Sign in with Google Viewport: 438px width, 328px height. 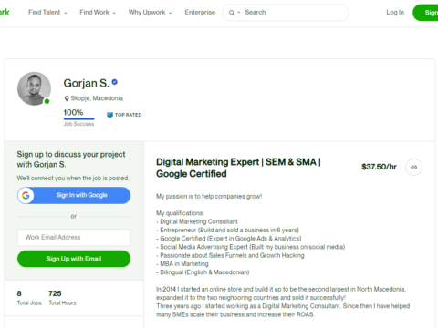[x=74, y=195]
